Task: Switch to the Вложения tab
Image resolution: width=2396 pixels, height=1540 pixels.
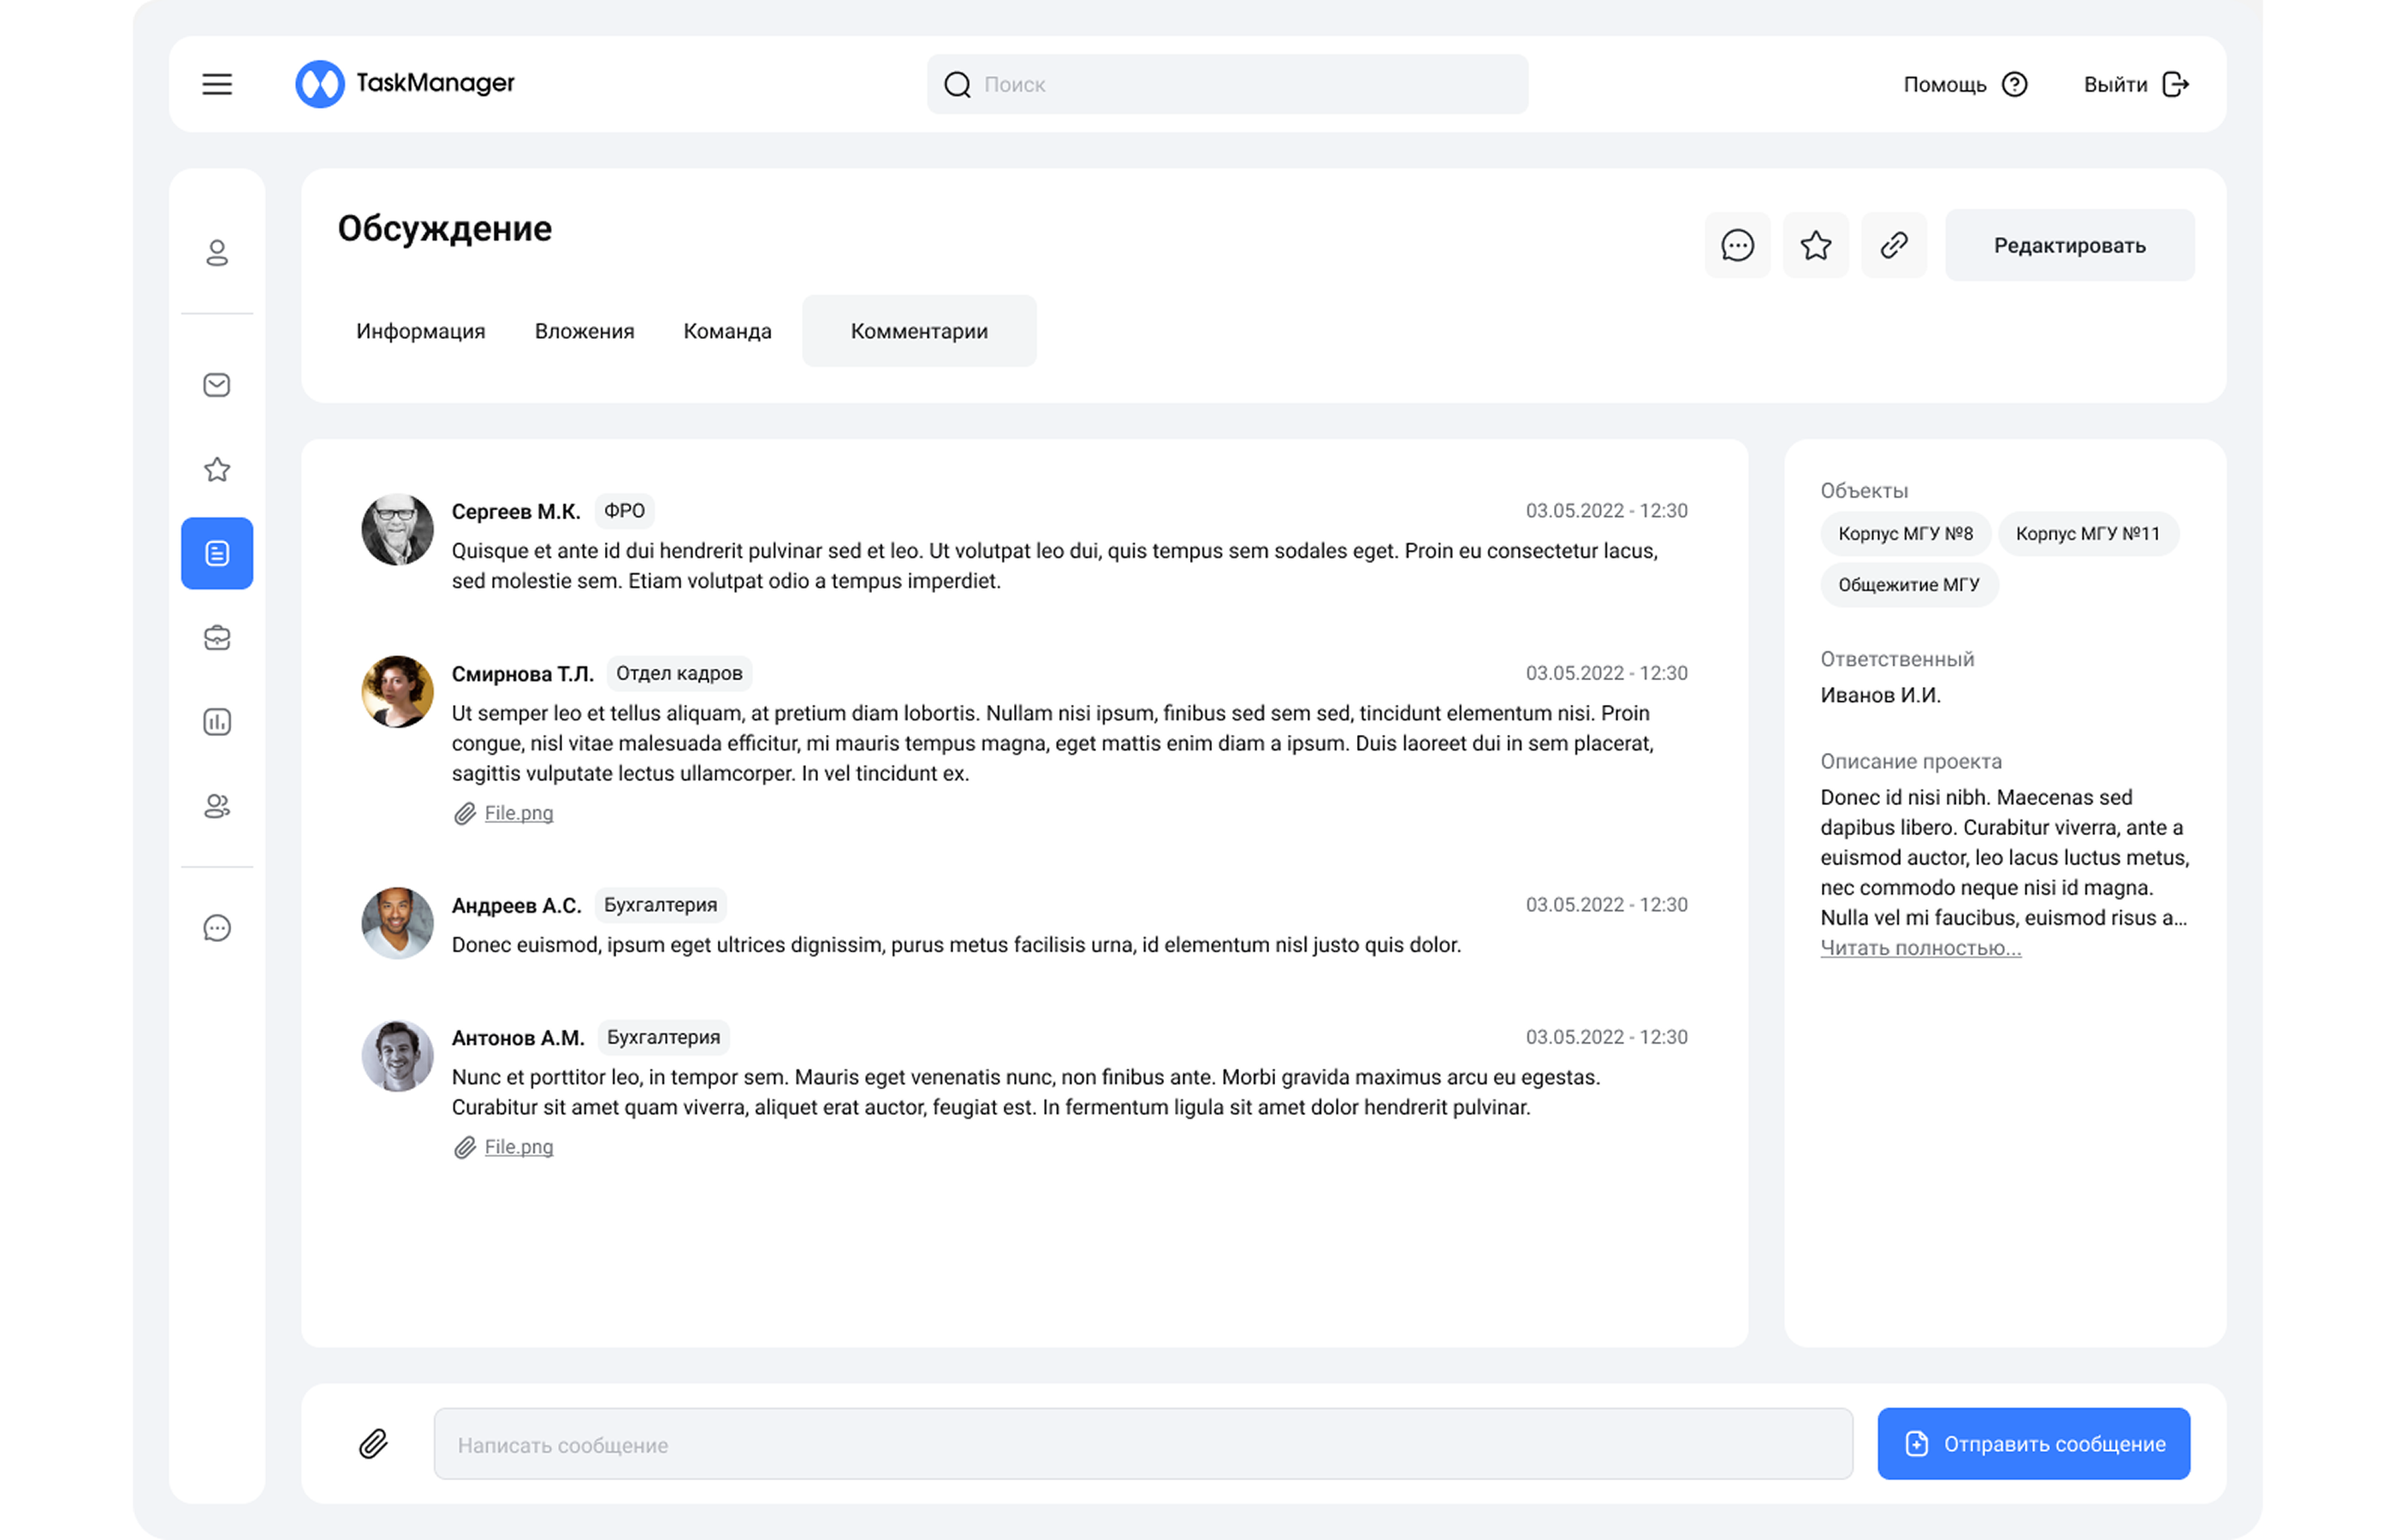Action: click(x=584, y=331)
